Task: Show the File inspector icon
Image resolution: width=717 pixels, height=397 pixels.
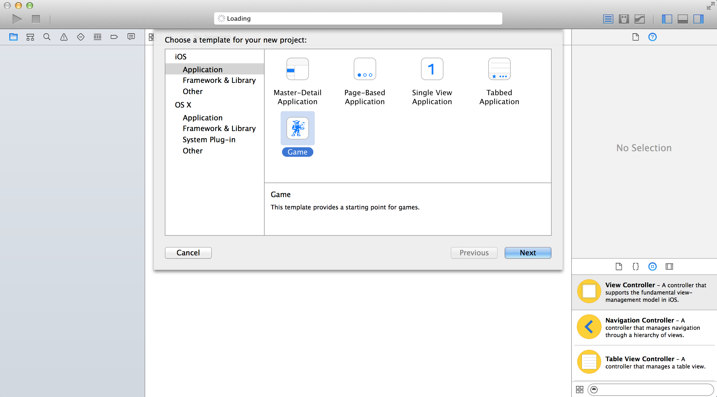Action: click(636, 37)
